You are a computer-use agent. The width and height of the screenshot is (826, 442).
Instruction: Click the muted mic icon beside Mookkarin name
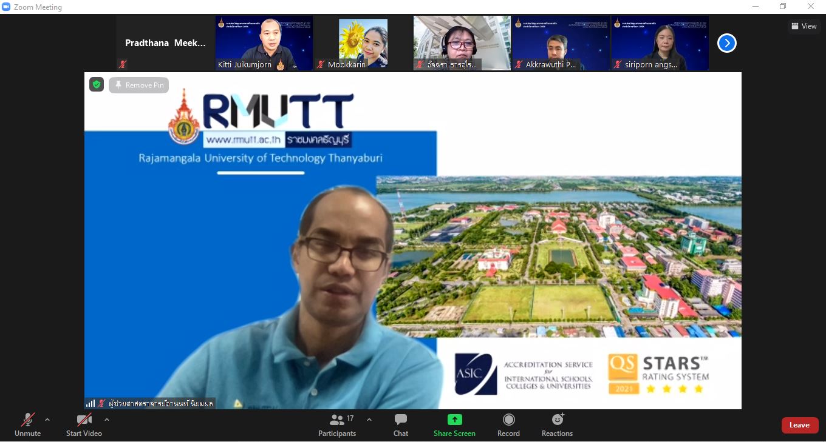point(321,64)
